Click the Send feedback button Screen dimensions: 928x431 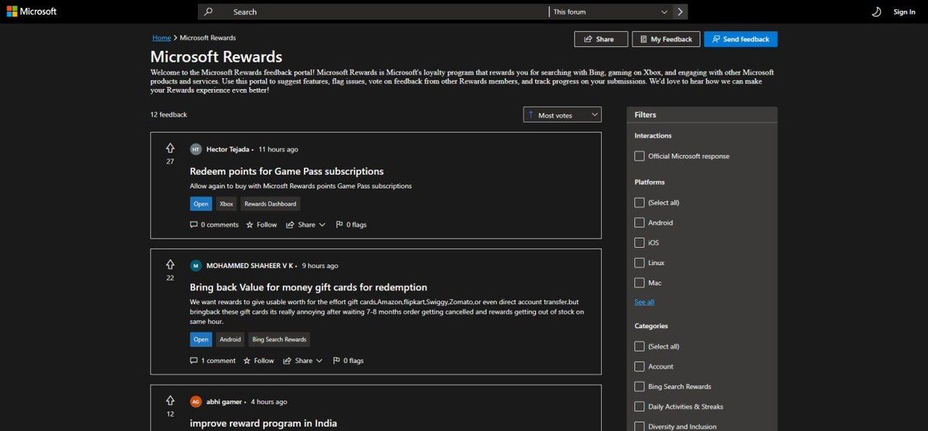click(x=741, y=39)
